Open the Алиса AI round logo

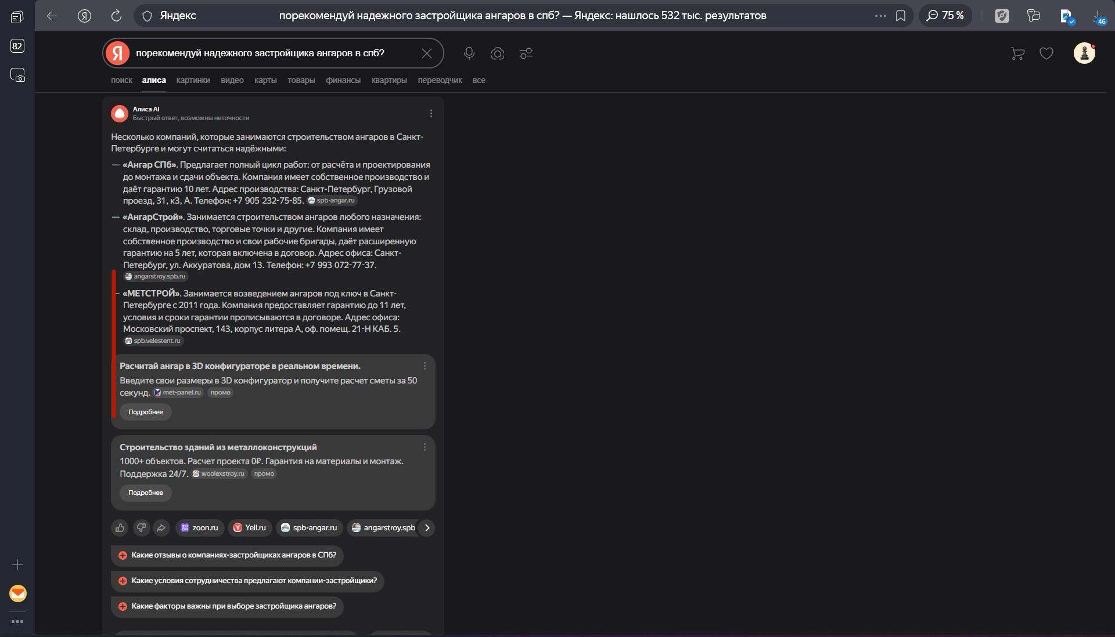point(120,113)
